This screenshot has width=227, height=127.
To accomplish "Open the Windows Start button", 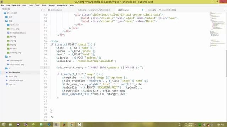I will (x=3, y=125).
